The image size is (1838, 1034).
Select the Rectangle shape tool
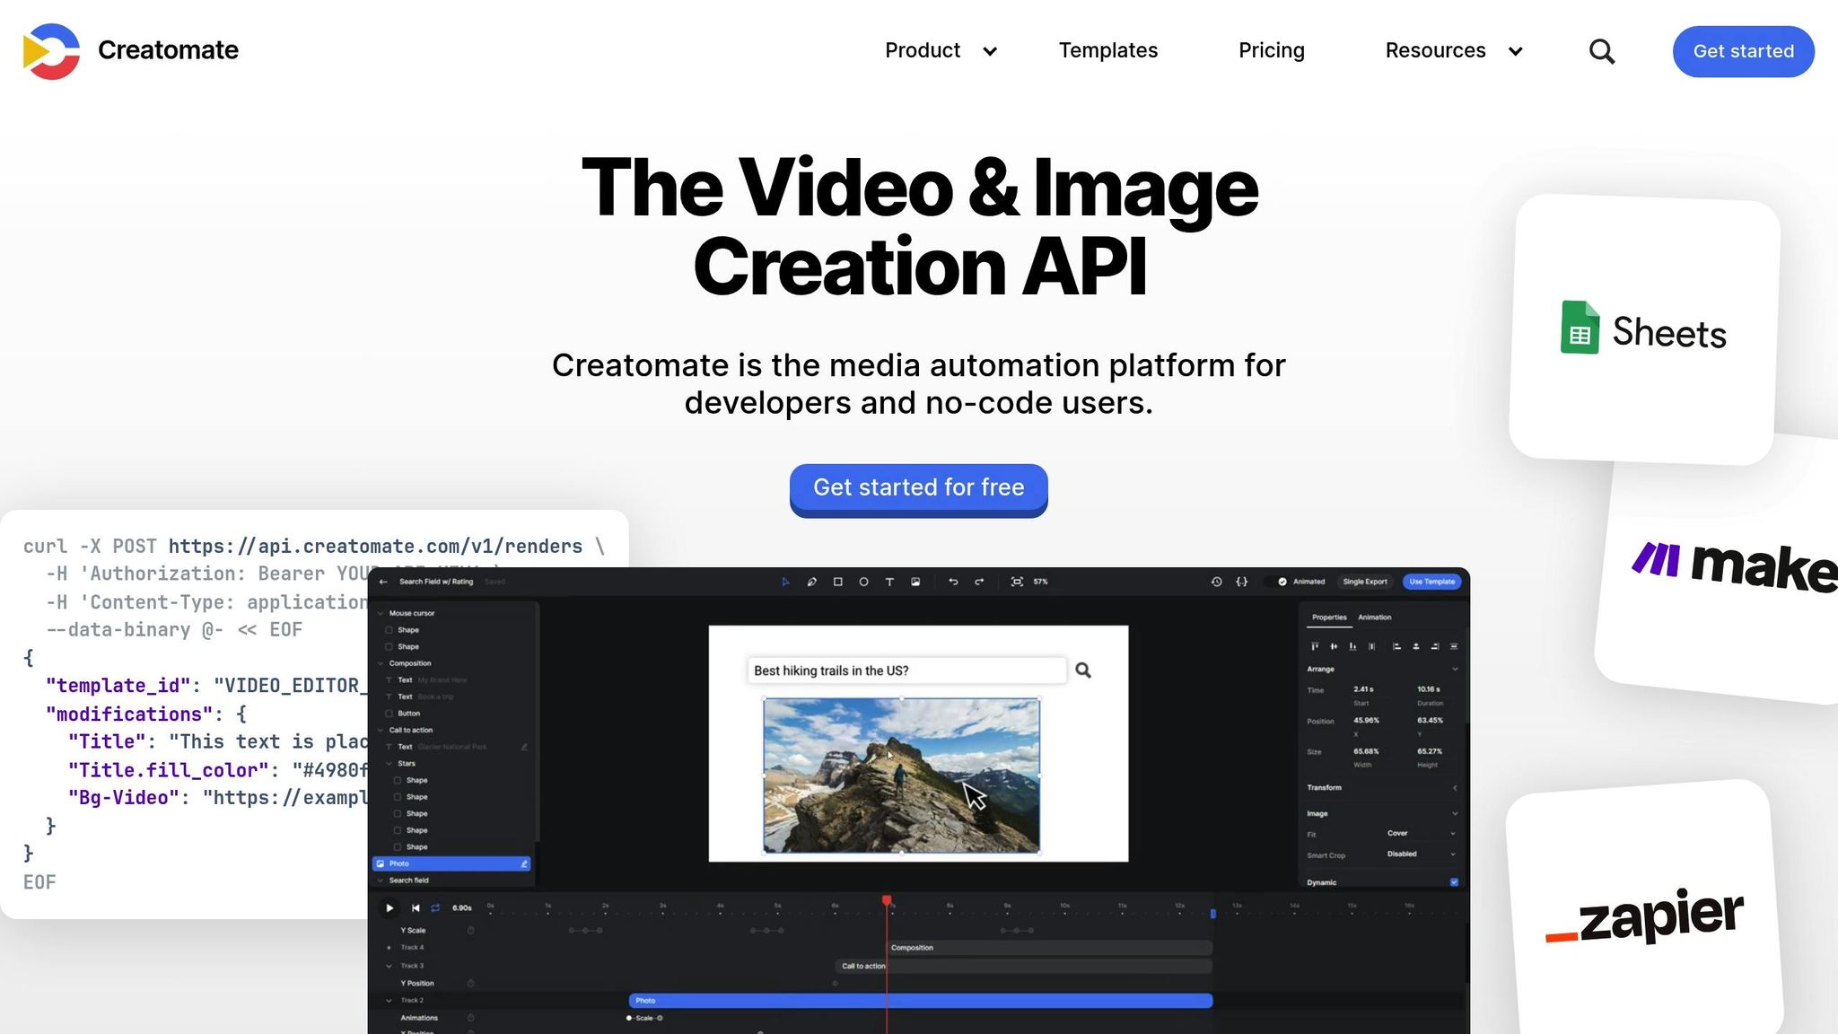tap(837, 582)
